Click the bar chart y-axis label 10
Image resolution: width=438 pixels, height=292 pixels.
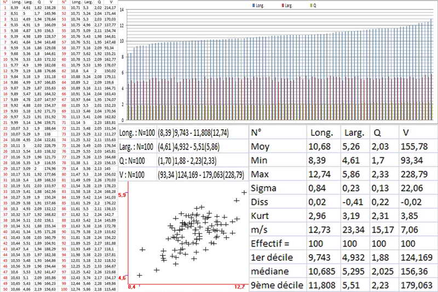(x=122, y=41)
